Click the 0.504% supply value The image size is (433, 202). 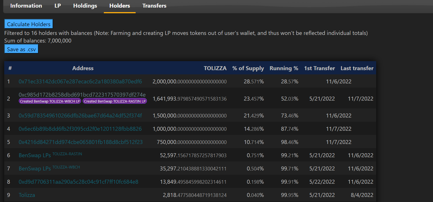pyautogui.click(x=255, y=168)
